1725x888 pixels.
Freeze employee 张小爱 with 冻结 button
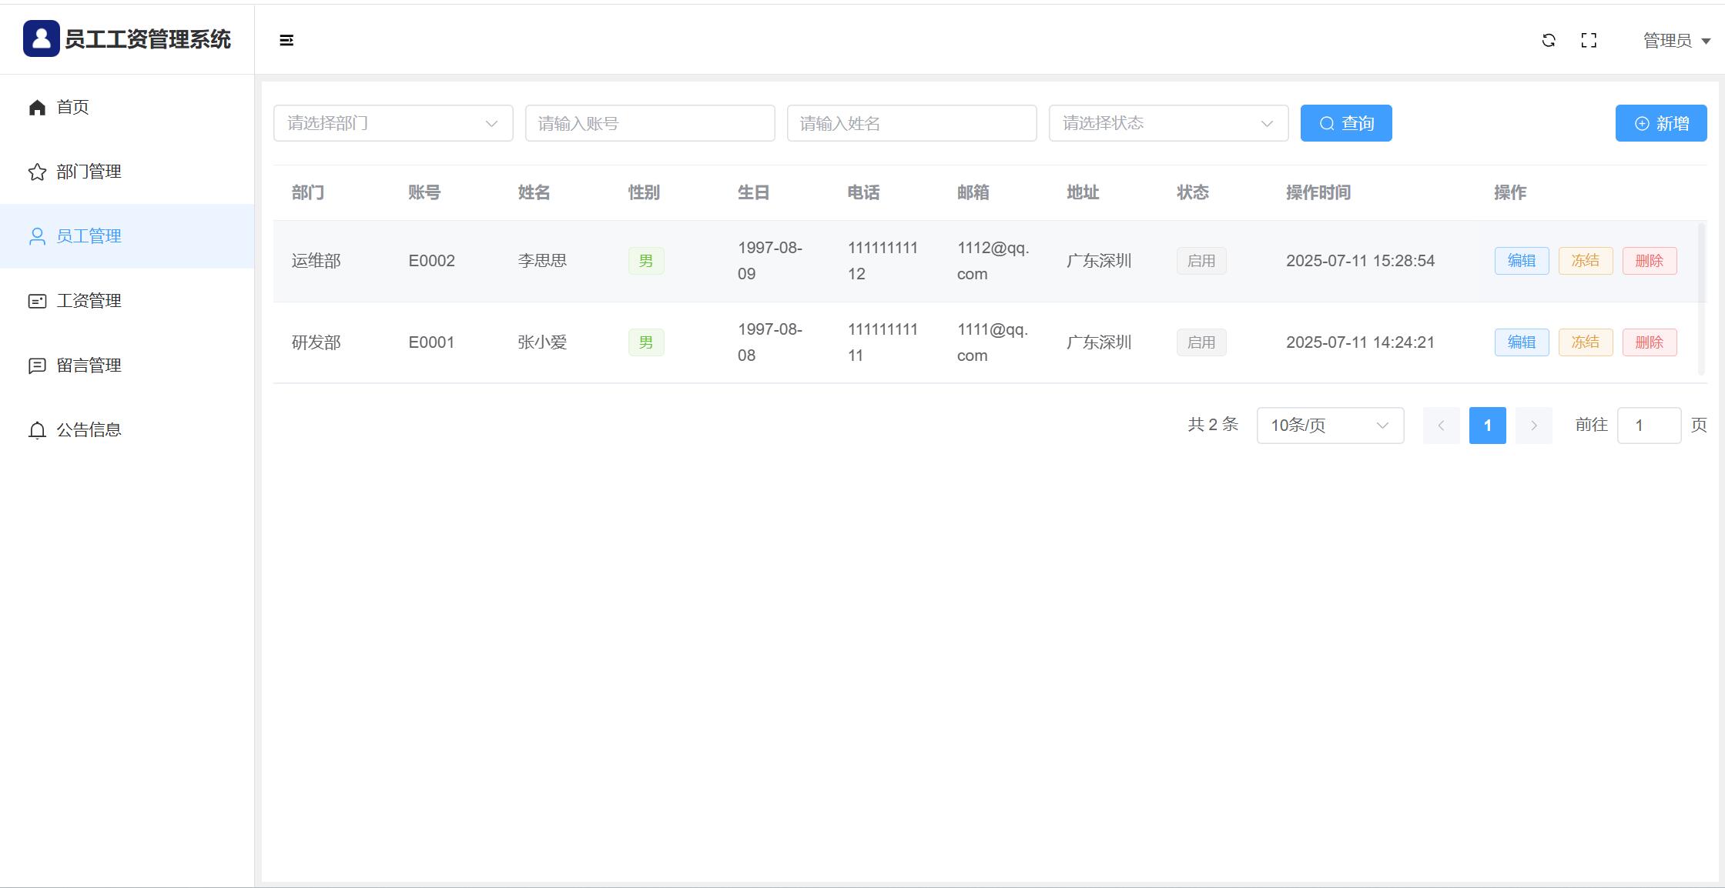[x=1585, y=342]
